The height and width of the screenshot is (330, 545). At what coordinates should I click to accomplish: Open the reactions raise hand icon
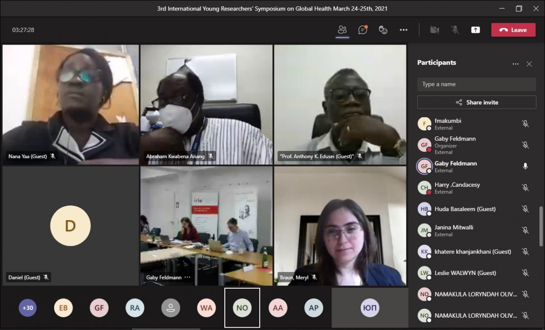(383, 30)
